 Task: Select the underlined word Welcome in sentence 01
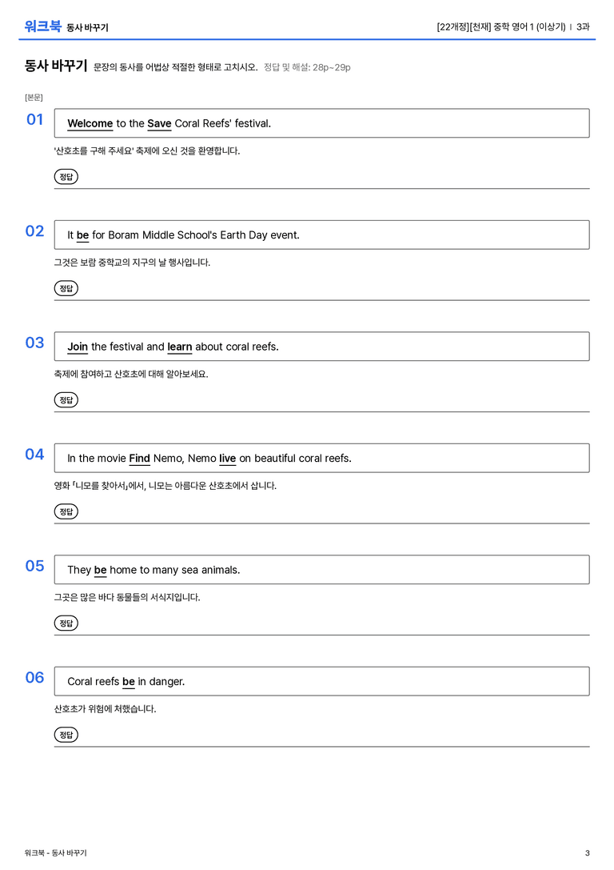pos(90,123)
